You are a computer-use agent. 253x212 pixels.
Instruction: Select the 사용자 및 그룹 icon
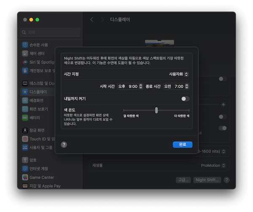(25, 147)
